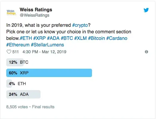The width and height of the screenshot is (156, 119).
Task: Open the #BTC hashtag
Action: [67, 38]
